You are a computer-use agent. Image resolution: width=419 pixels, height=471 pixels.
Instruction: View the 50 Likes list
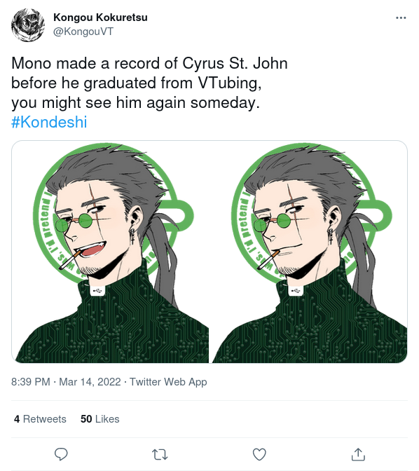point(99,419)
